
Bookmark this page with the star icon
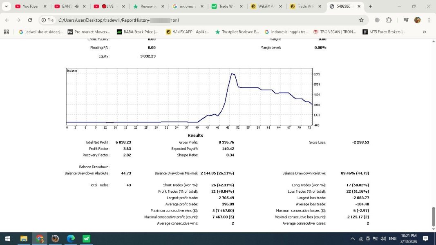361,20
